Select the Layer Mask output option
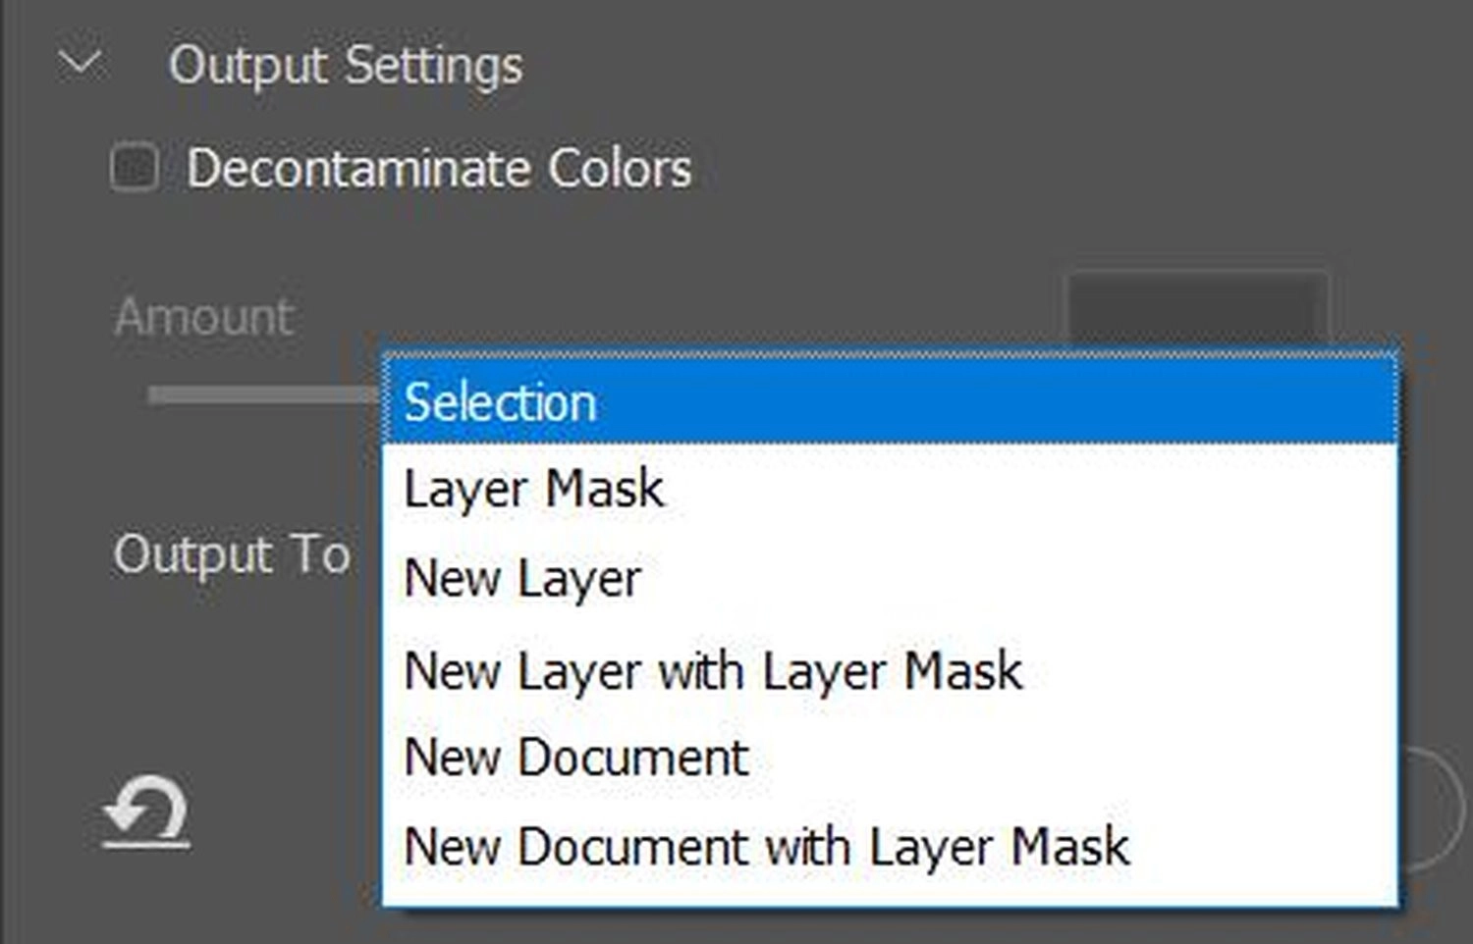The width and height of the screenshot is (1473, 944). [890, 489]
